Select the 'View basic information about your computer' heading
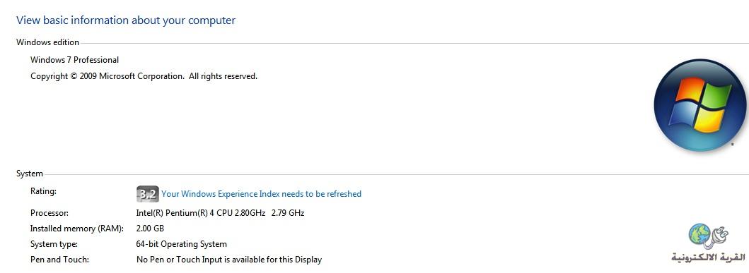749x273 pixels. point(126,20)
